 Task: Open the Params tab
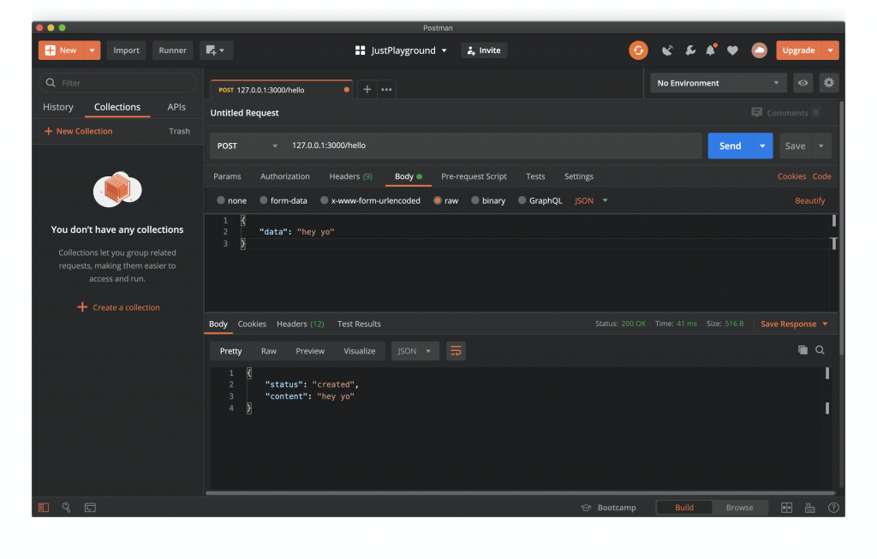227,176
